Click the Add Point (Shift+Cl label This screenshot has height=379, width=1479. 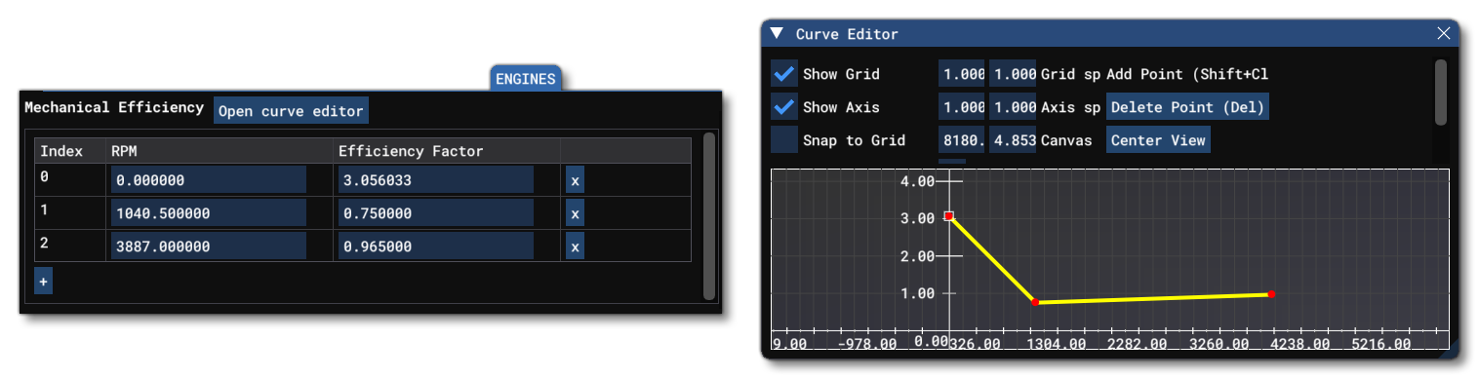pos(1187,74)
